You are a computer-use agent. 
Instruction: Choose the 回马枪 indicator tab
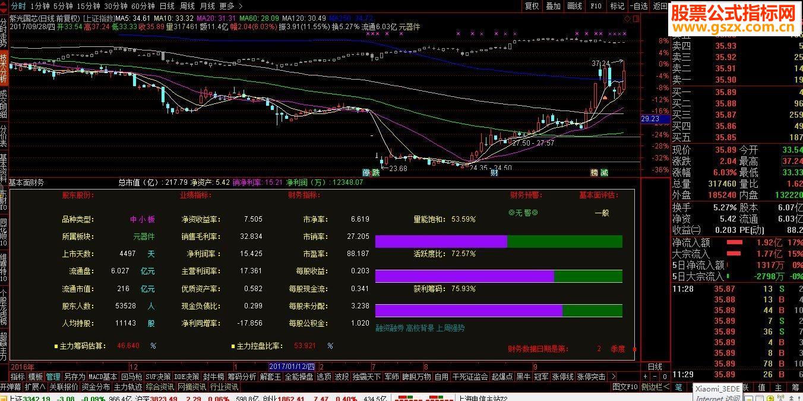(131, 377)
